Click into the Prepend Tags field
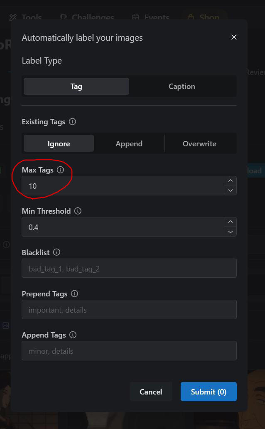Image resolution: width=265 pixels, height=429 pixels. pos(129,309)
